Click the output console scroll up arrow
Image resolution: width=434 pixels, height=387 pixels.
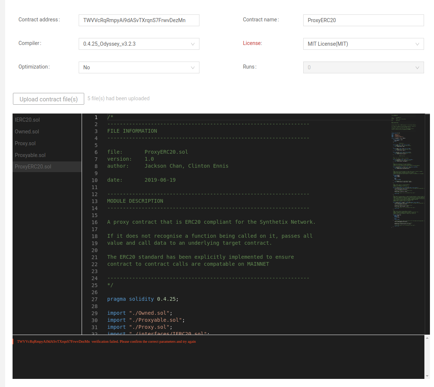[x=427, y=338]
